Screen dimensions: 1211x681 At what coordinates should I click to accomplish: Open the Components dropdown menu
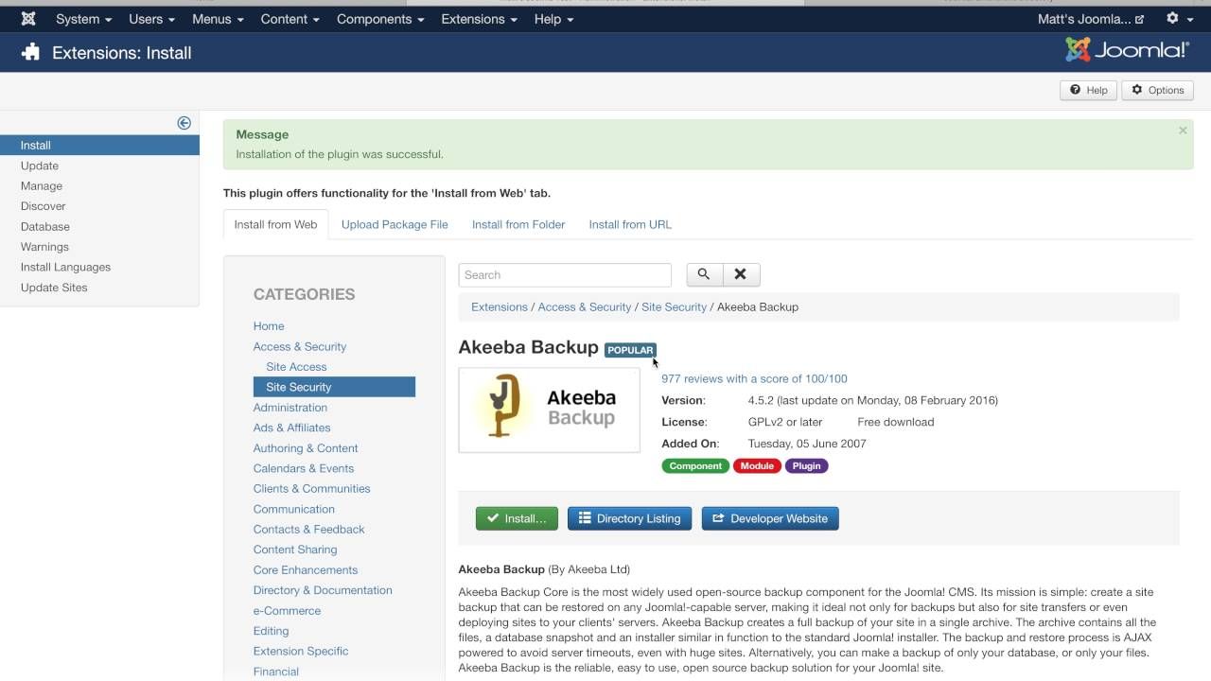(380, 19)
